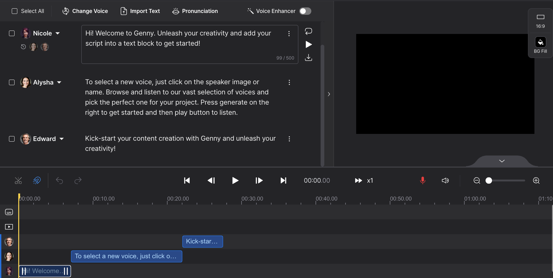
Task: Mute audio with the speaker volume icon
Action: (x=445, y=180)
